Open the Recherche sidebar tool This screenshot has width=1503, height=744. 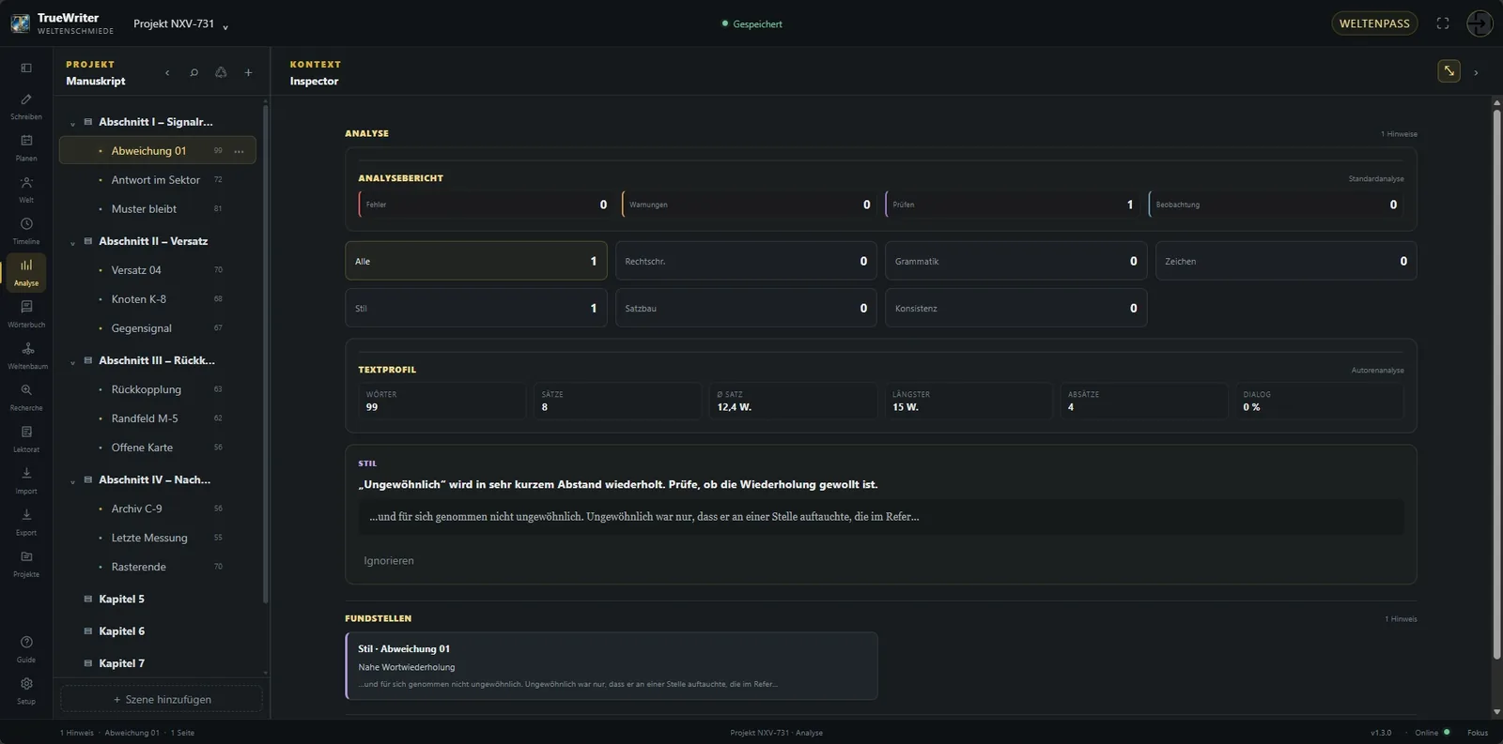(x=26, y=397)
